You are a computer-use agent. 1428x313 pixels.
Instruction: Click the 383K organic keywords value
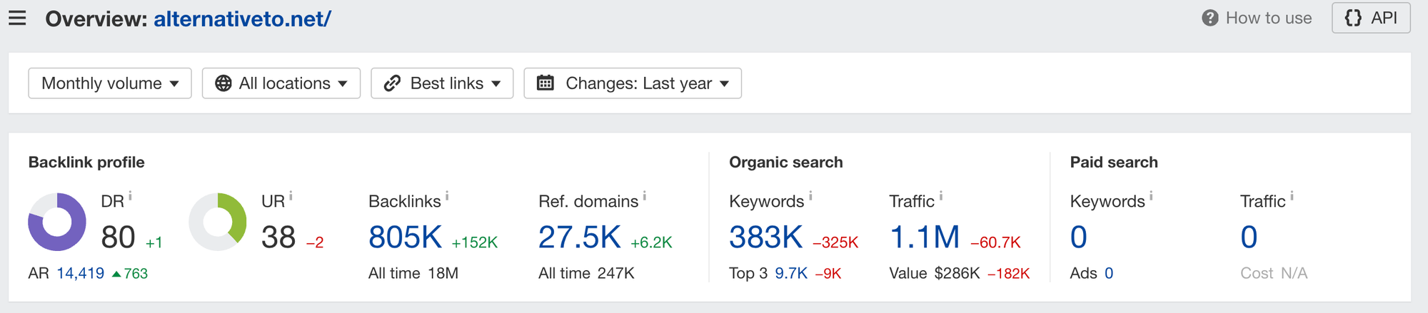point(765,237)
